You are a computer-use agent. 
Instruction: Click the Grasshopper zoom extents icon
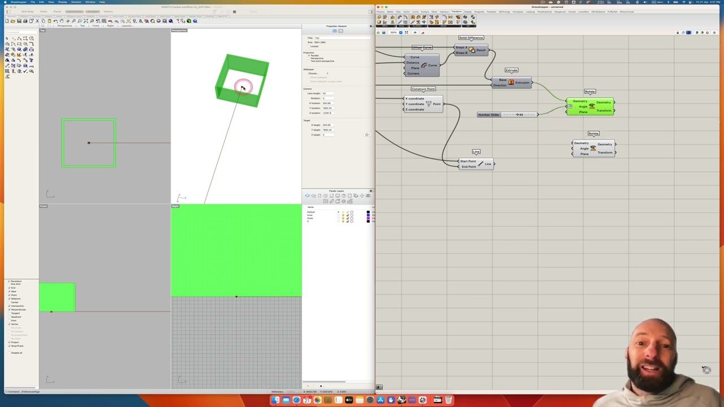point(407,32)
